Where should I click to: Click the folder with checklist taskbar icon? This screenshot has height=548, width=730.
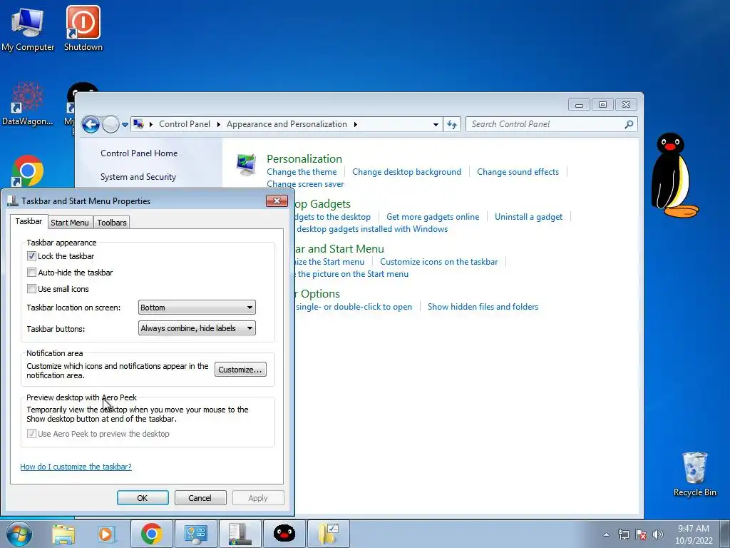pyautogui.click(x=328, y=534)
